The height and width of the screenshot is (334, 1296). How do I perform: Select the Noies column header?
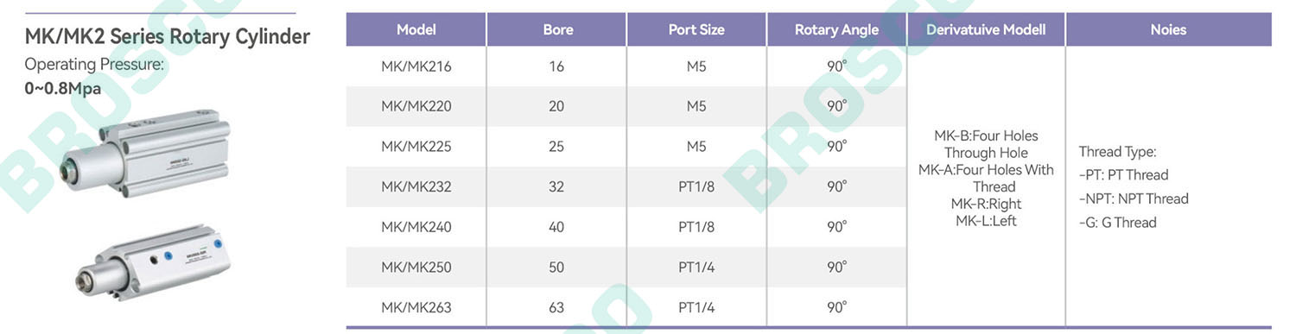point(1168,29)
